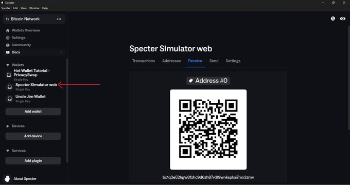Click the Add device button

click(33, 136)
